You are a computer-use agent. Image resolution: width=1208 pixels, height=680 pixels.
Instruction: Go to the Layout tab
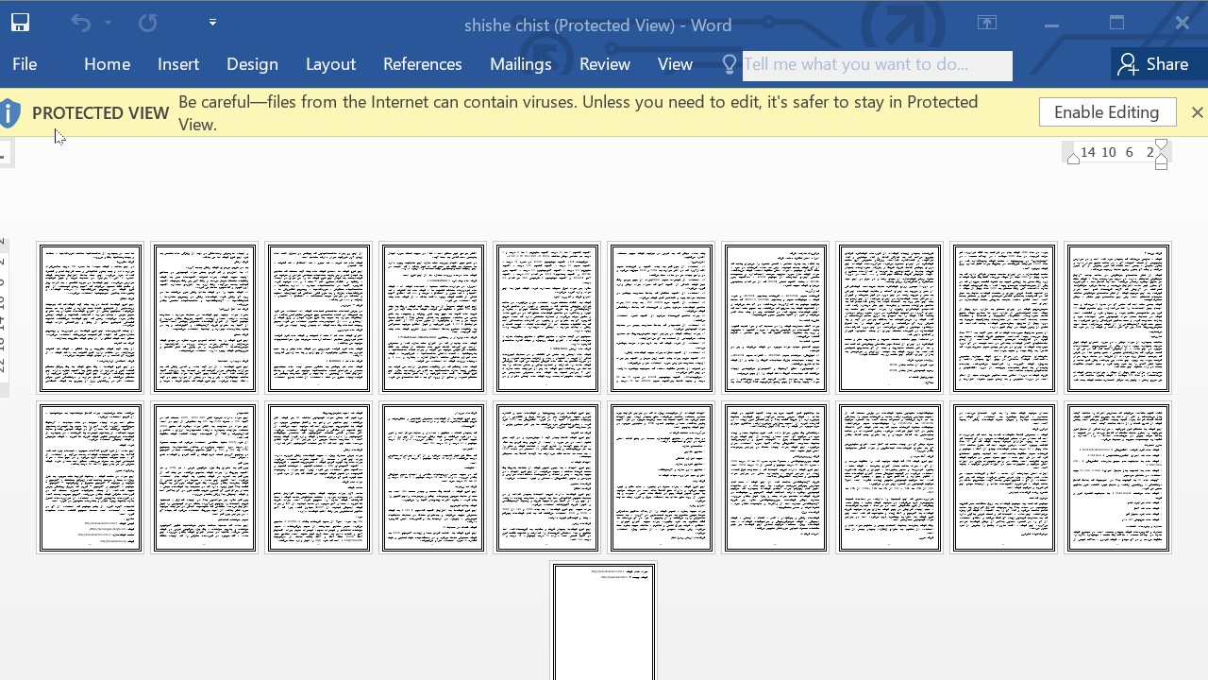[330, 64]
